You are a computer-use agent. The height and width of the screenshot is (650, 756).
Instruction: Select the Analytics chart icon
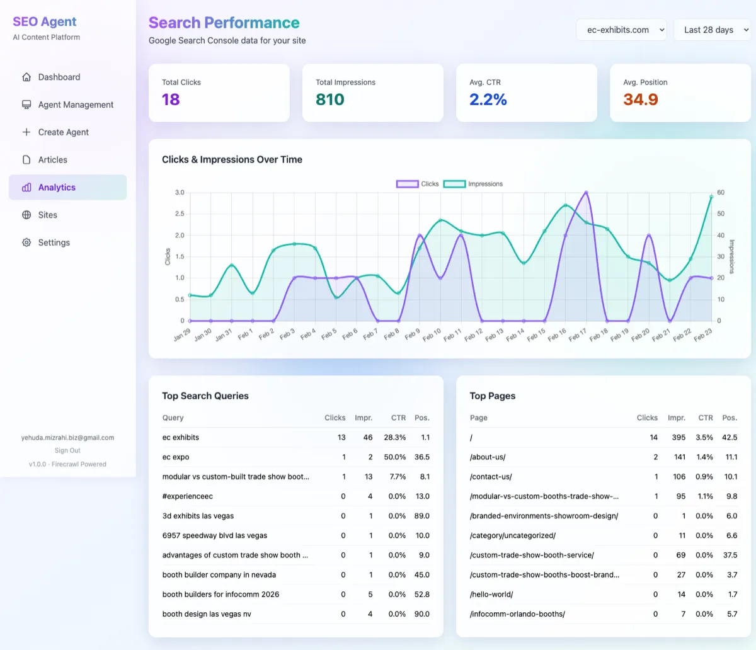(26, 187)
